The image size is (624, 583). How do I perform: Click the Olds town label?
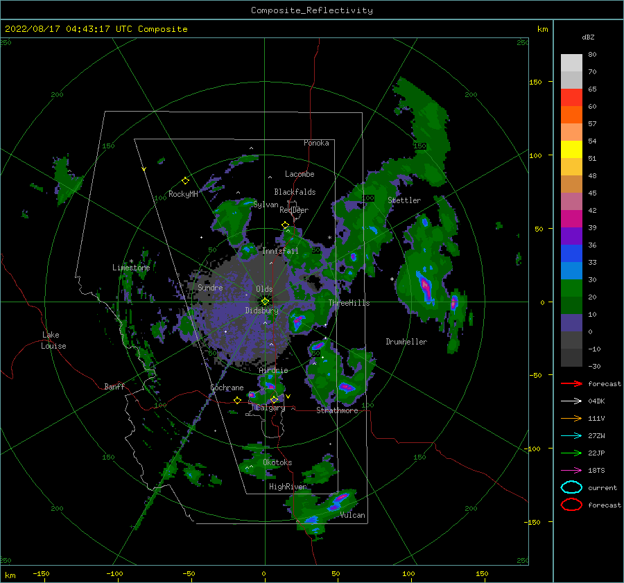(264, 289)
